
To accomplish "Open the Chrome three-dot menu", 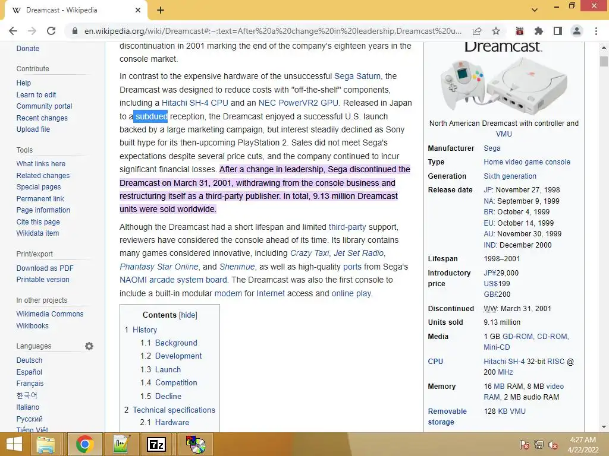I will [596, 31].
